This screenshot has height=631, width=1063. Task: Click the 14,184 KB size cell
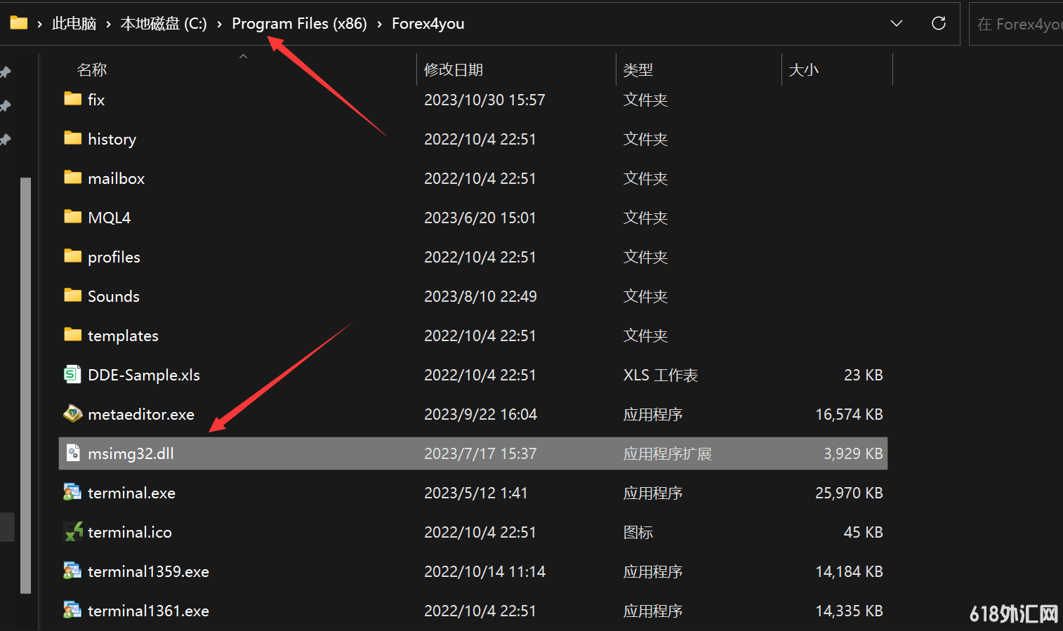[849, 571]
